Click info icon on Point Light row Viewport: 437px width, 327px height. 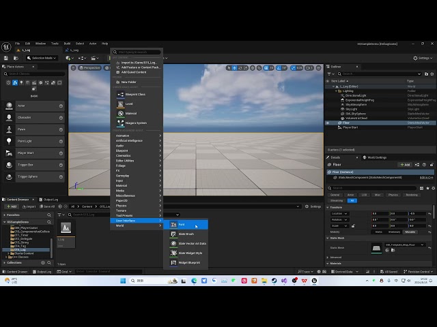click(61, 141)
